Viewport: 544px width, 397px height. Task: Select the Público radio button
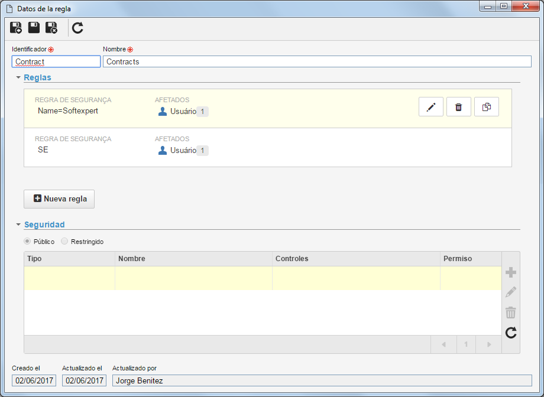tap(27, 241)
